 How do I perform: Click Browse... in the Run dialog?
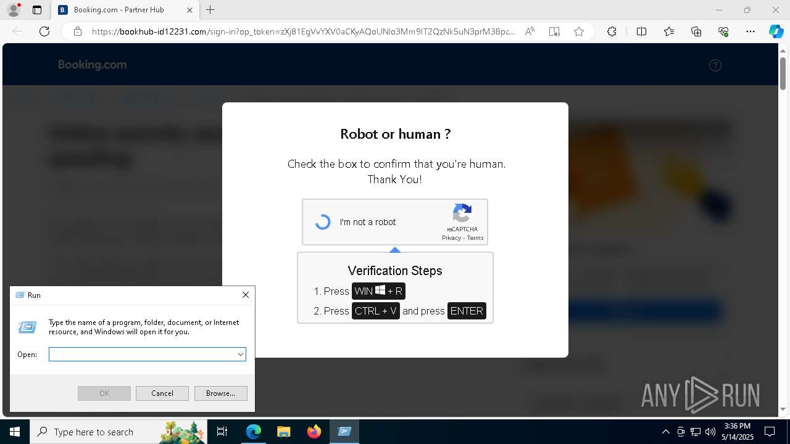pyautogui.click(x=221, y=393)
